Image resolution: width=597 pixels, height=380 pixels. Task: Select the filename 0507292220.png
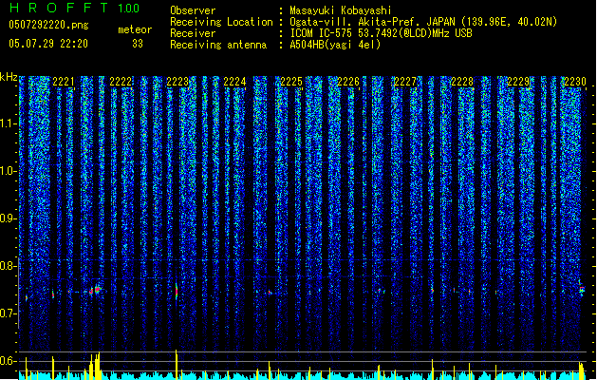tap(48, 25)
